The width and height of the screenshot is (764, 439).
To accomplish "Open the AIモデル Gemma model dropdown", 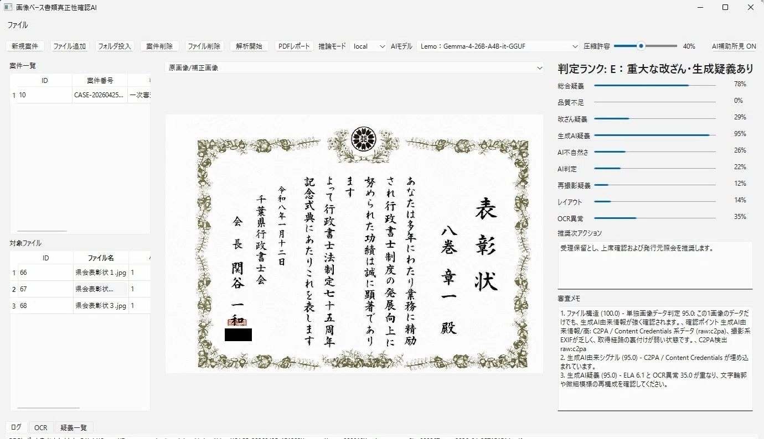I will [x=498, y=46].
